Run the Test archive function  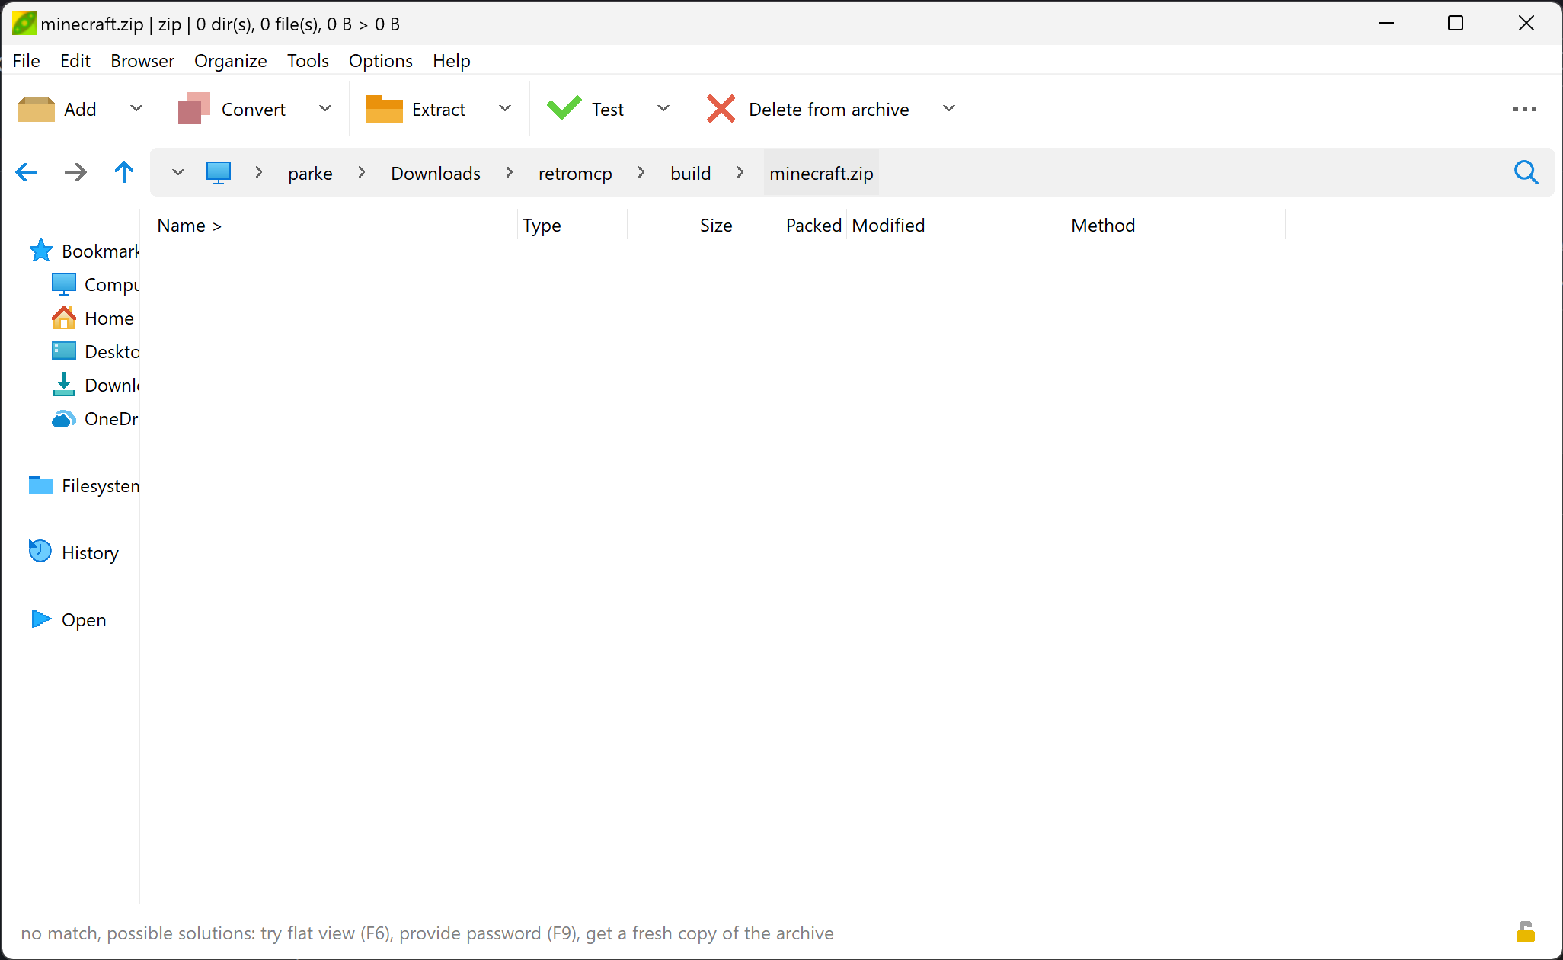pyautogui.click(x=564, y=109)
